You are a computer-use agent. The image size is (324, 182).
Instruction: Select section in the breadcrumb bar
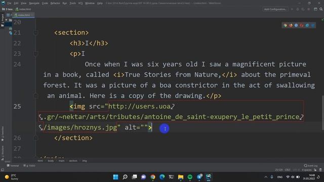point(73,161)
